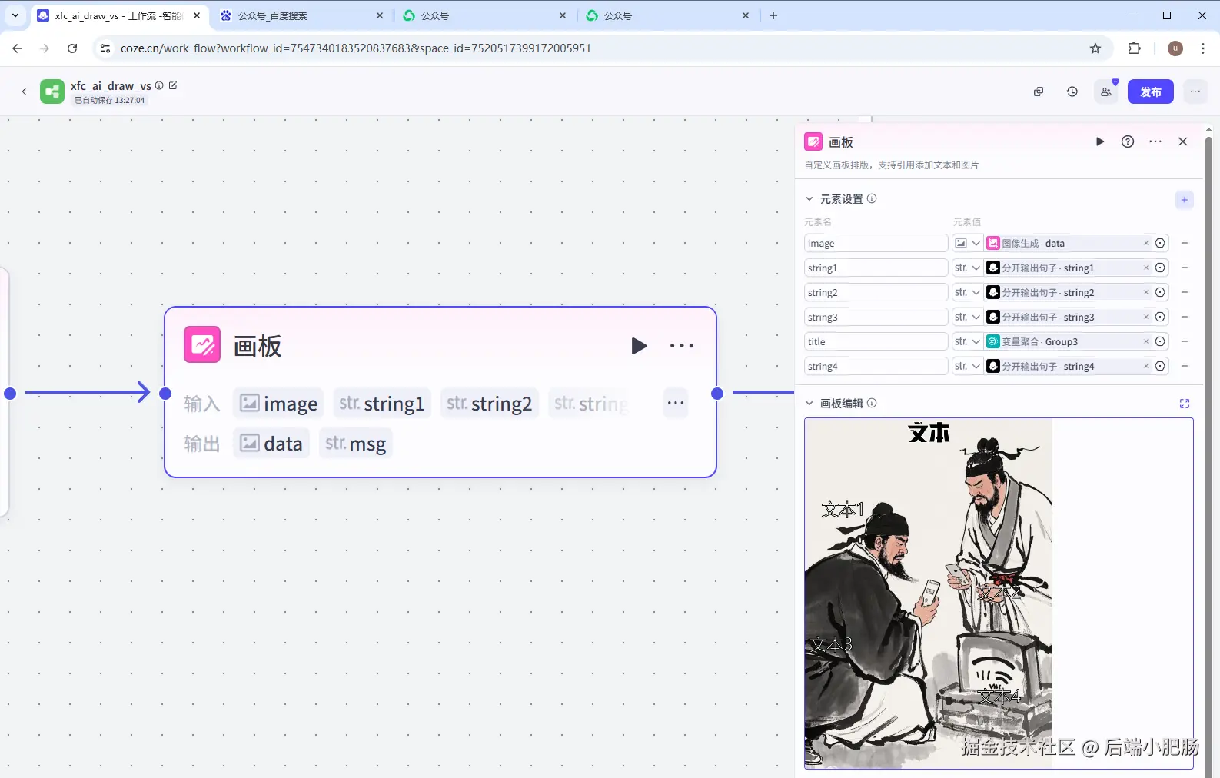Image resolution: width=1220 pixels, height=778 pixels.
Task: Open type dropdown for string4 element
Action: coord(967,366)
